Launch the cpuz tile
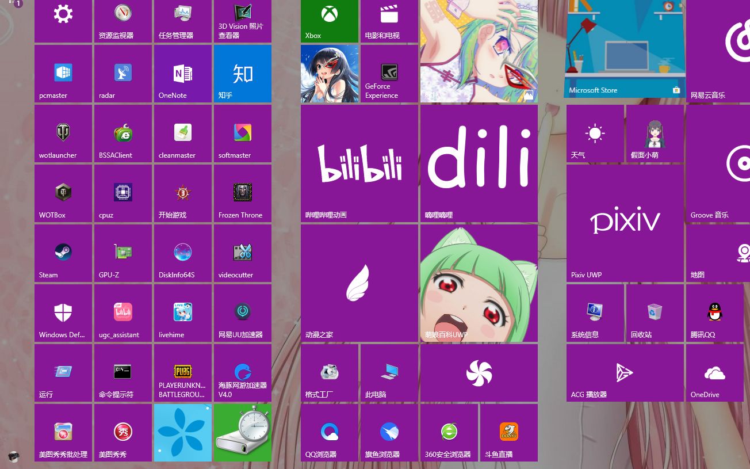Viewport: 750px width, 469px height. pyautogui.click(x=123, y=193)
